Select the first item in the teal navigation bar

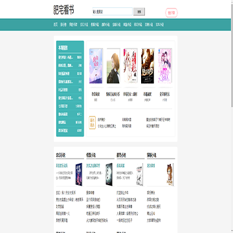[56, 25]
